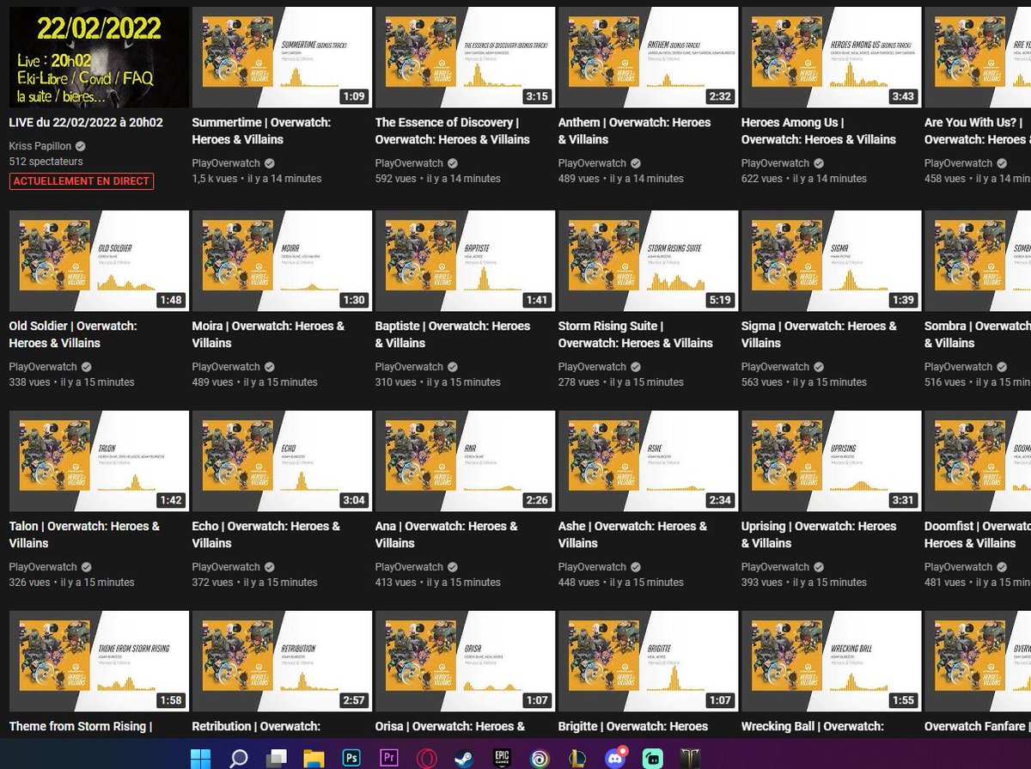Play the Brigitte video thumbnail
Image resolution: width=1031 pixels, height=769 pixels.
point(648,661)
